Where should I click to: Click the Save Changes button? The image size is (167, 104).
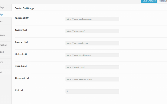tap(149, 1)
